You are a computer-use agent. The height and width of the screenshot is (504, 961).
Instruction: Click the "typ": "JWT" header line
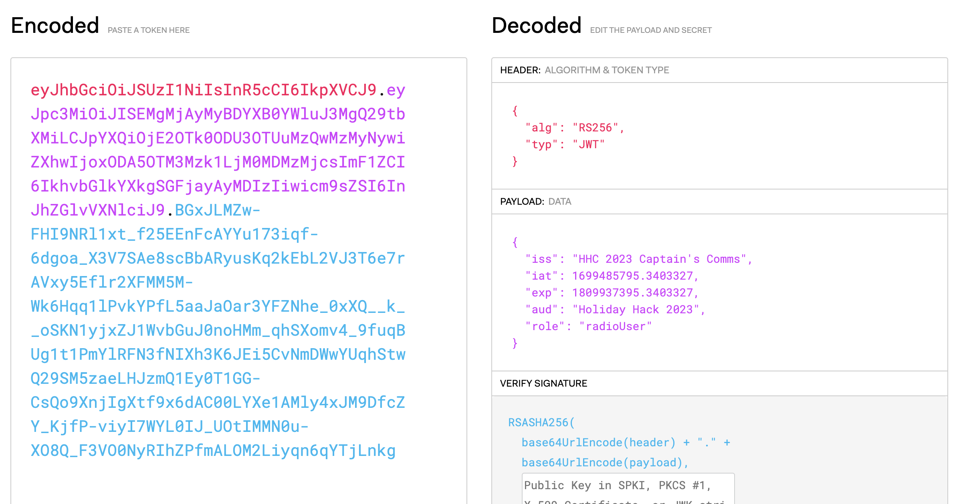point(565,145)
